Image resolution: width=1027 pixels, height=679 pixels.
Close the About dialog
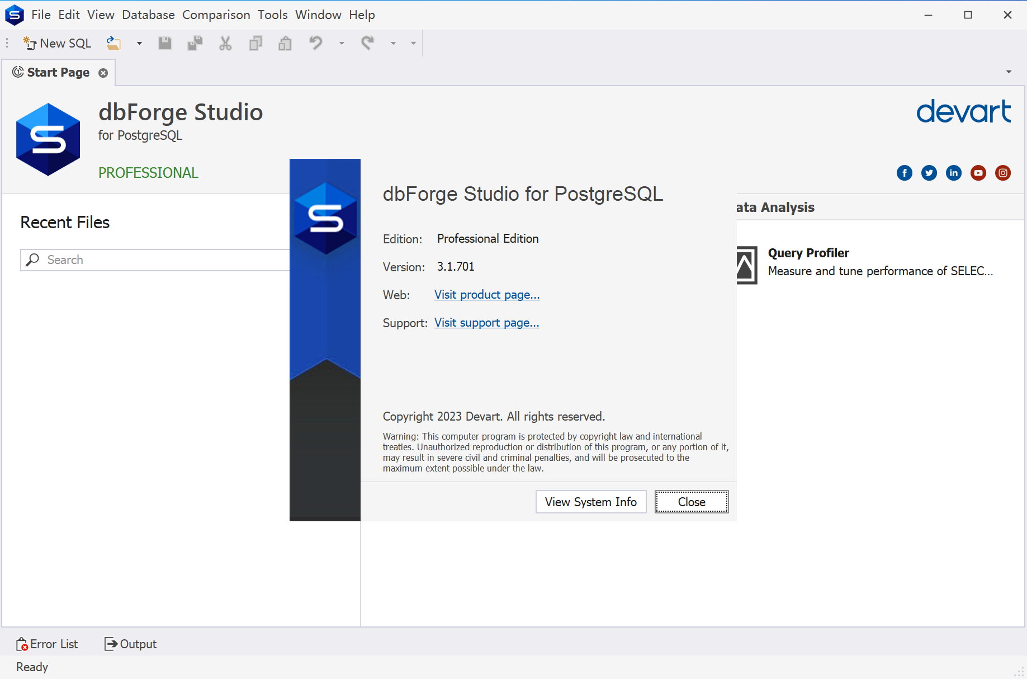[692, 502]
